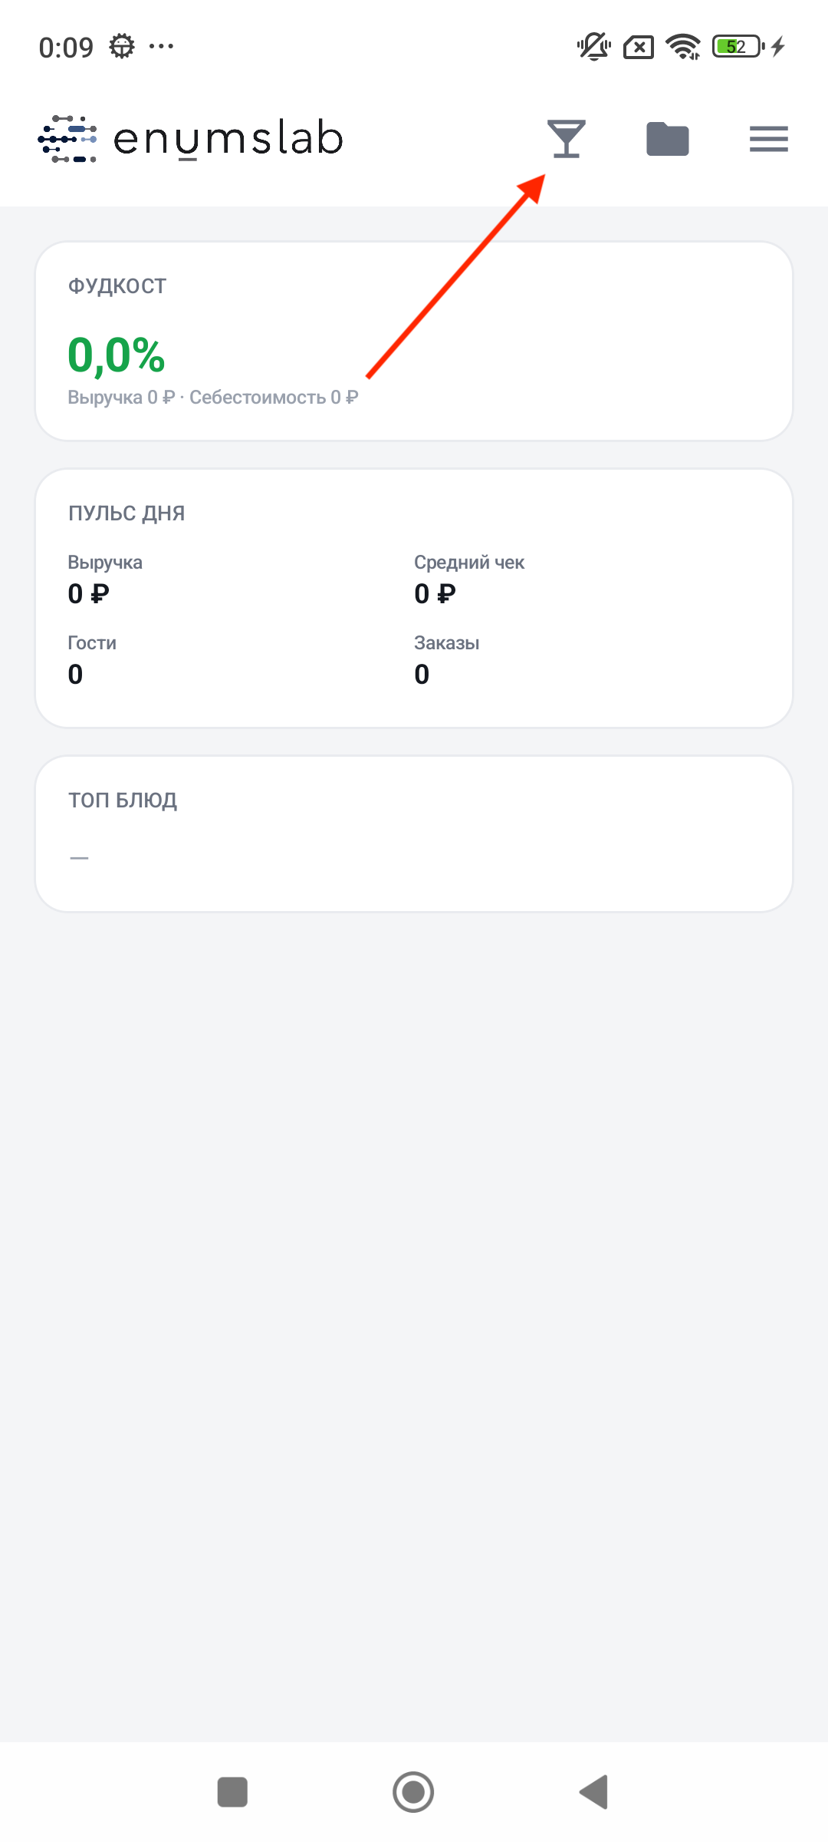This screenshot has height=1842, width=828.
Task: Tap the three dots in status bar
Action: 161,47
